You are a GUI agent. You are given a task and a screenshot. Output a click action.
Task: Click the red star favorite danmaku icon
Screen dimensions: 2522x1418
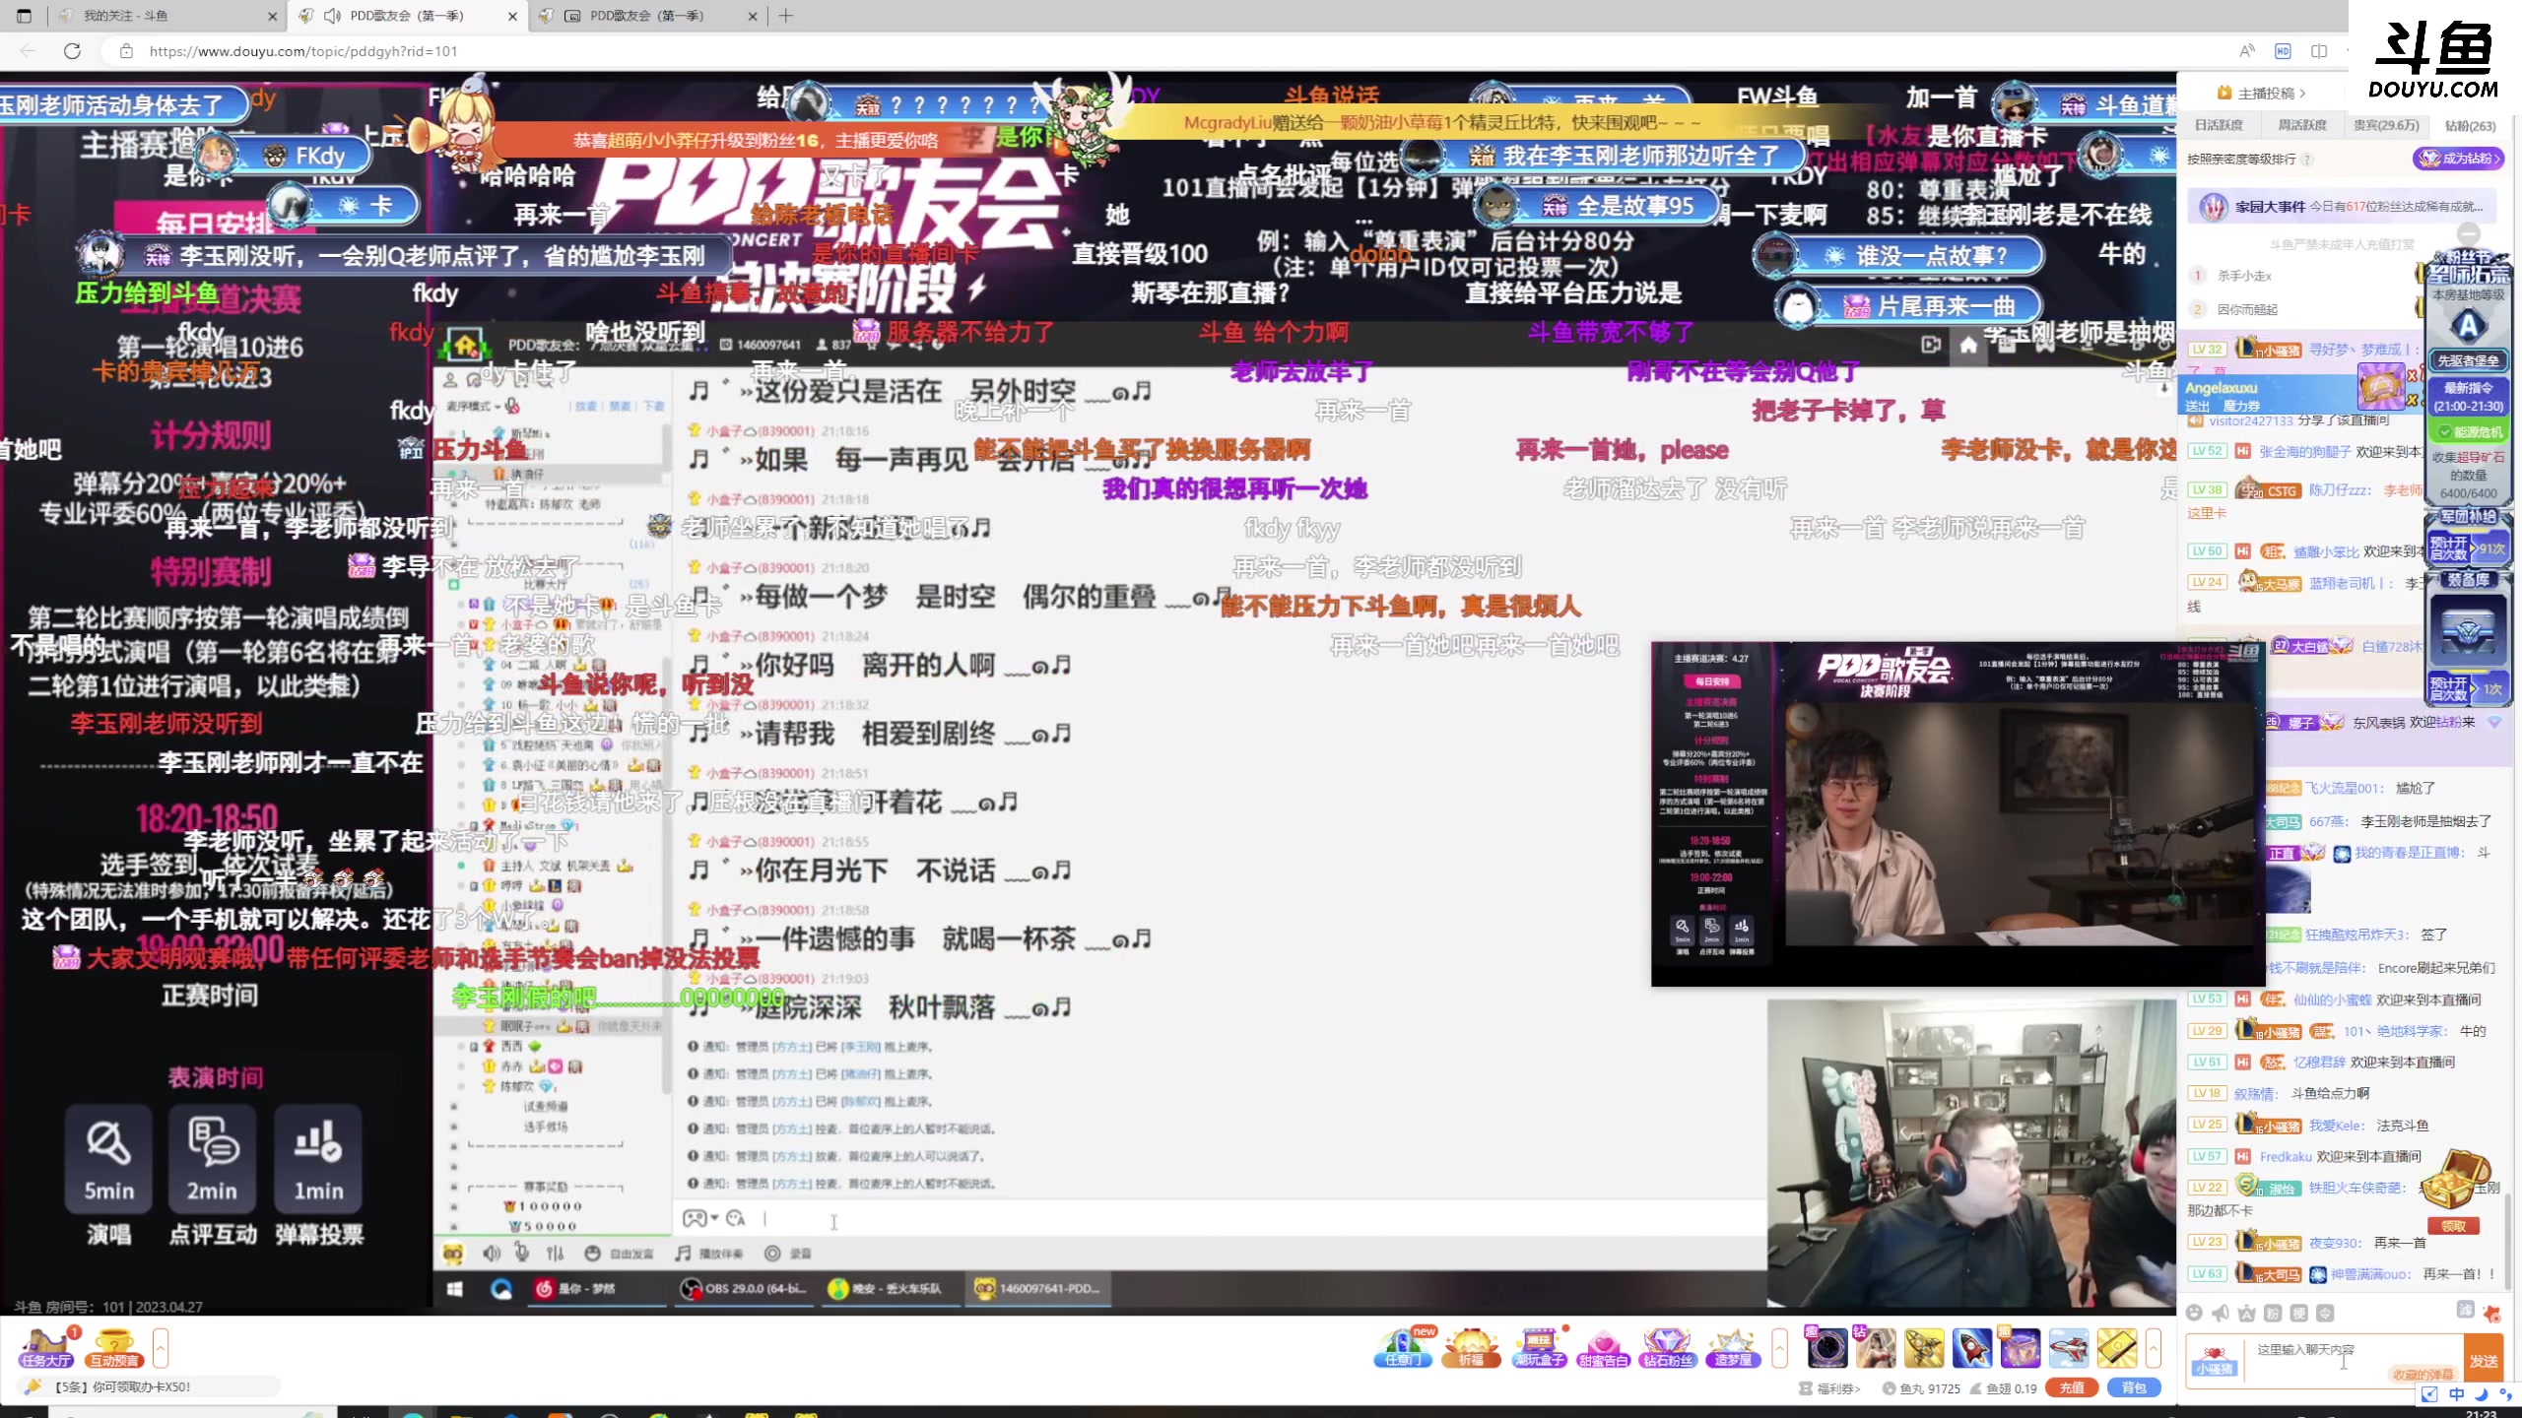(2491, 1314)
